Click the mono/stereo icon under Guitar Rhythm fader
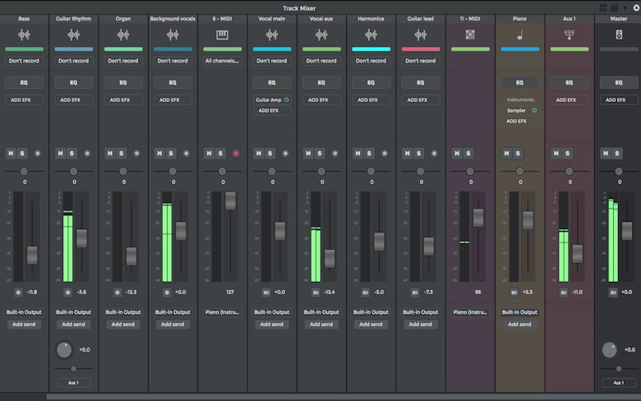The image size is (641, 401). coord(68,293)
